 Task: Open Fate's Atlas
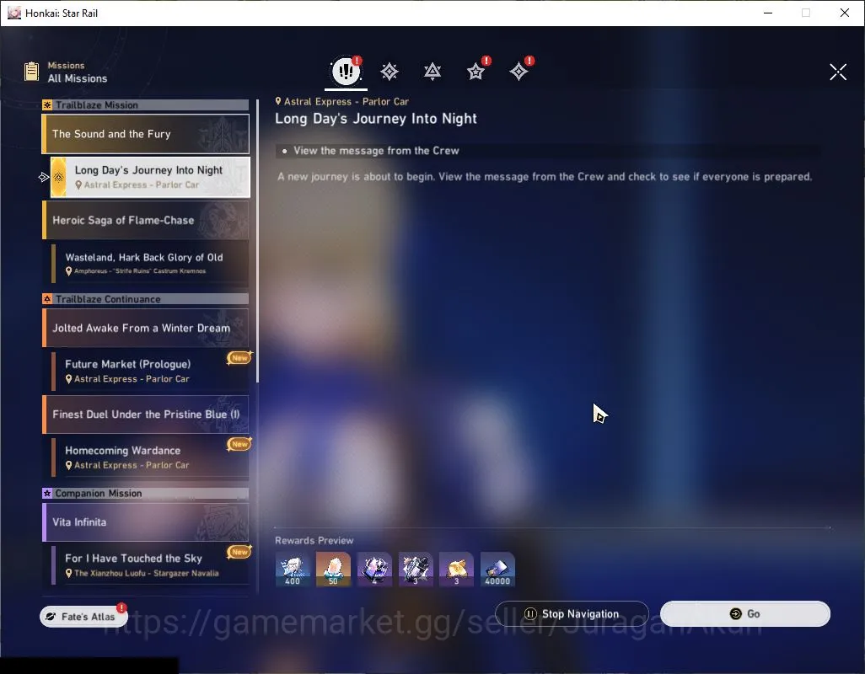[x=83, y=616]
